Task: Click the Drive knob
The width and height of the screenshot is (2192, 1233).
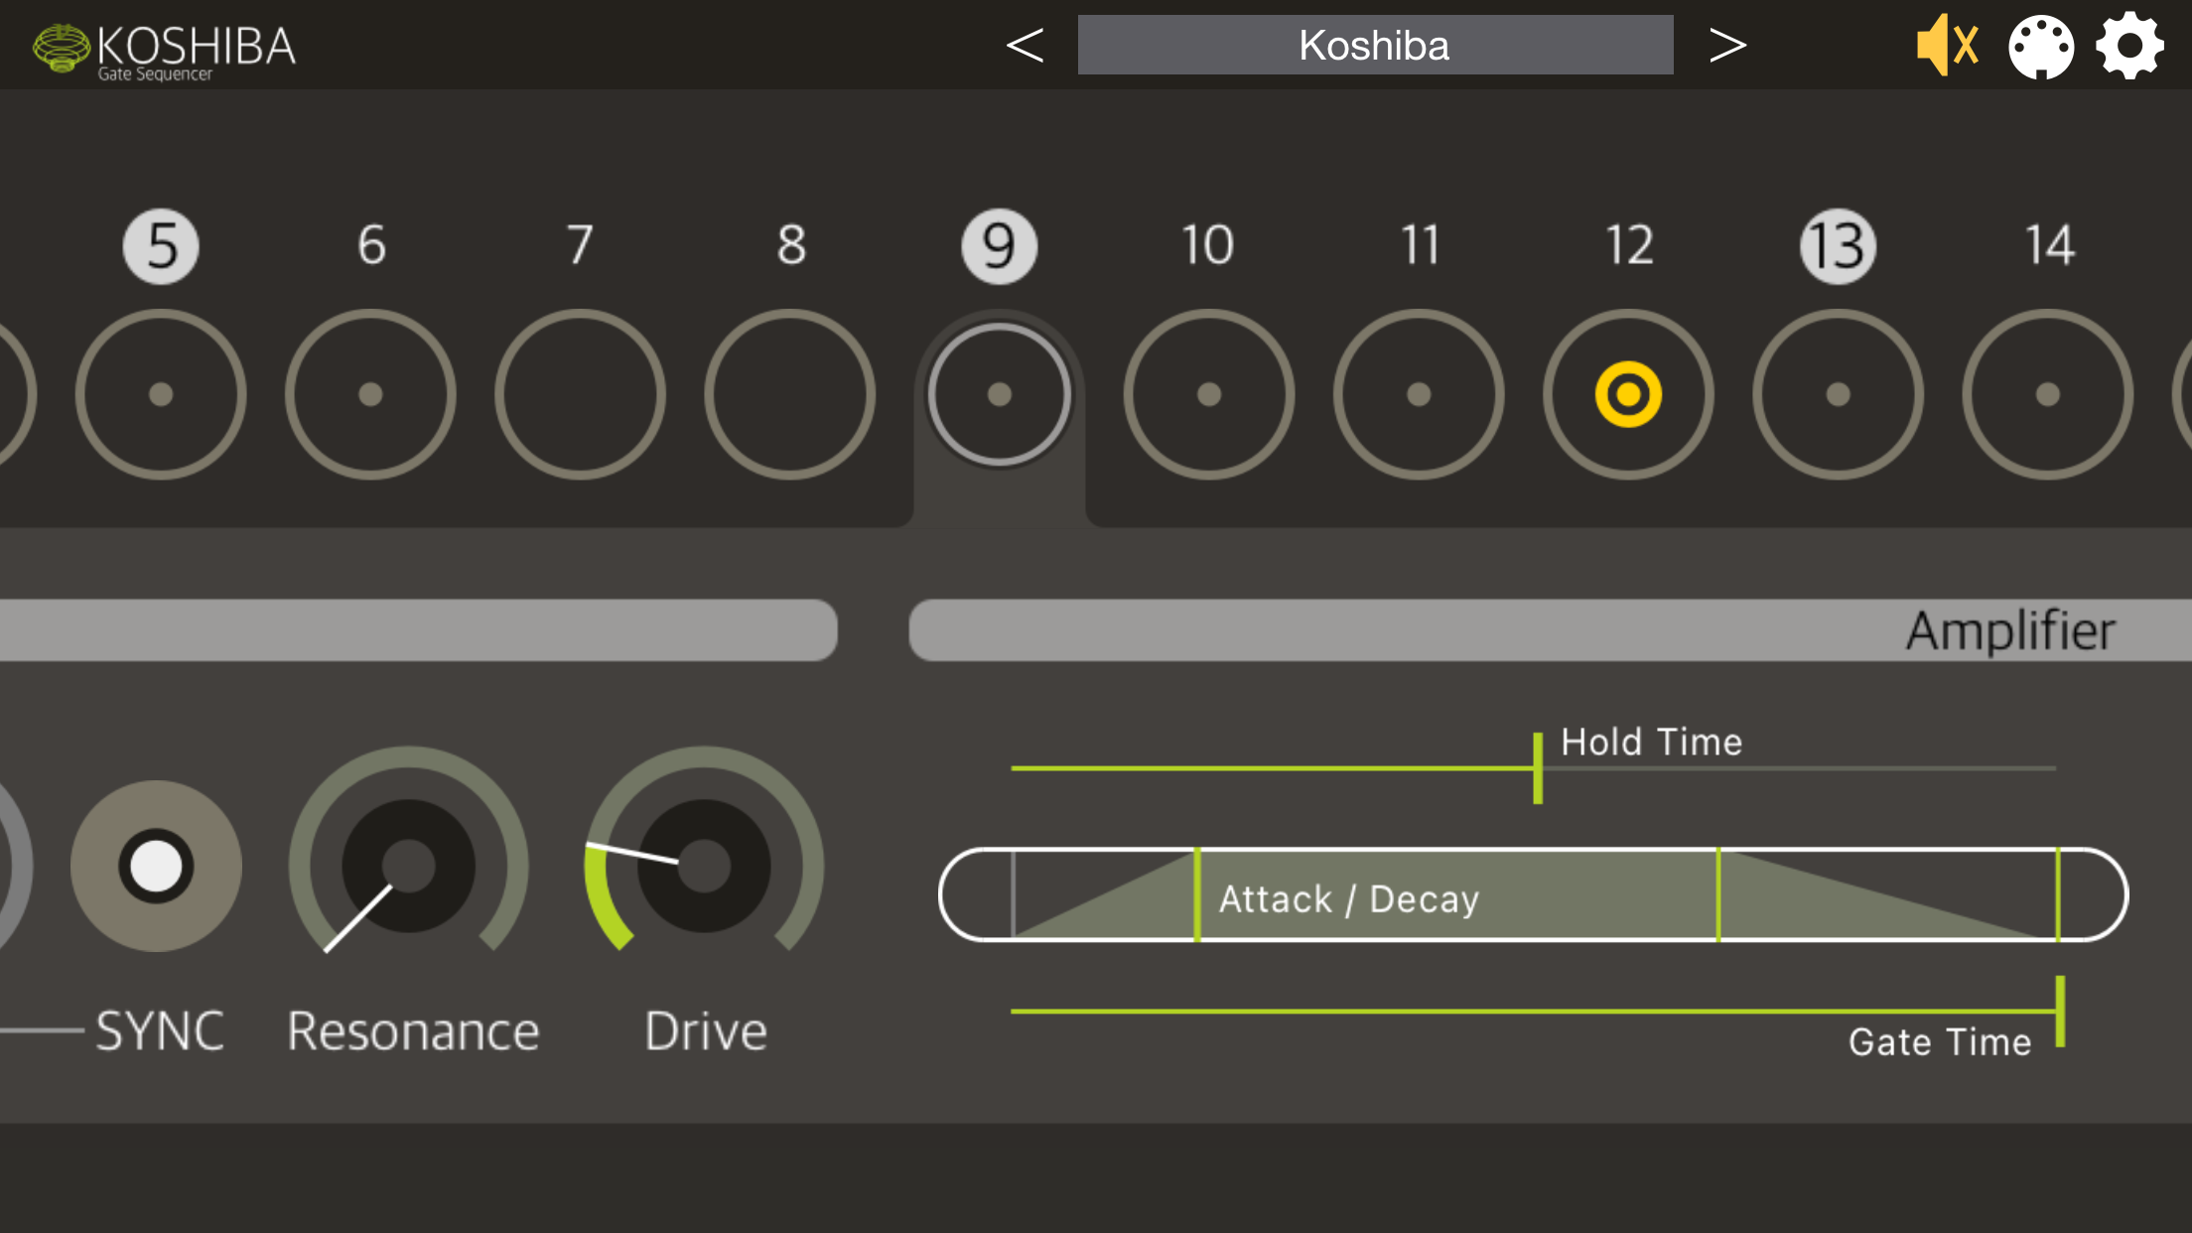Action: click(x=704, y=866)
